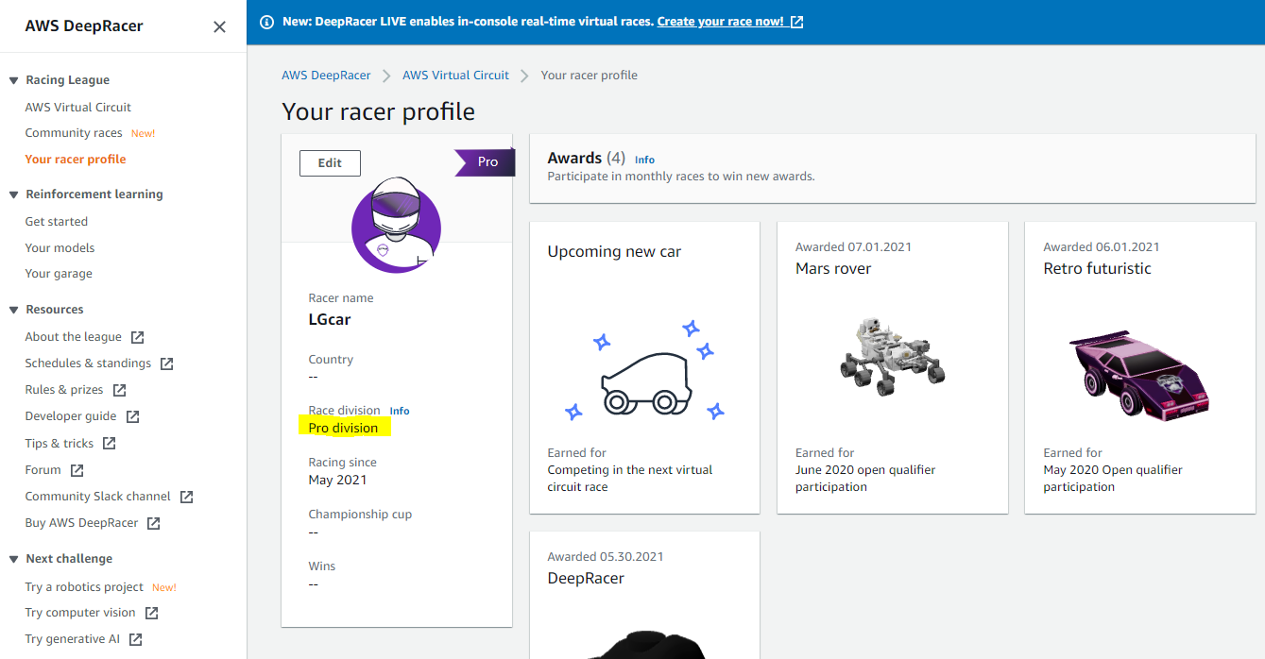Click external link icon beside Community Slack channel

186,497
